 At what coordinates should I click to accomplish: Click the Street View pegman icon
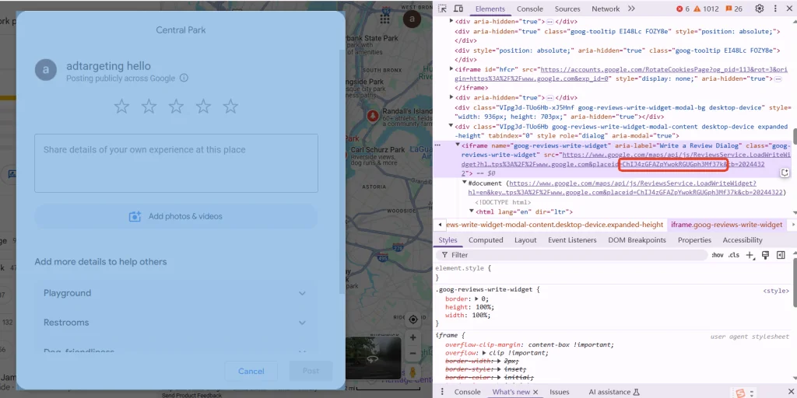[413, 372]
